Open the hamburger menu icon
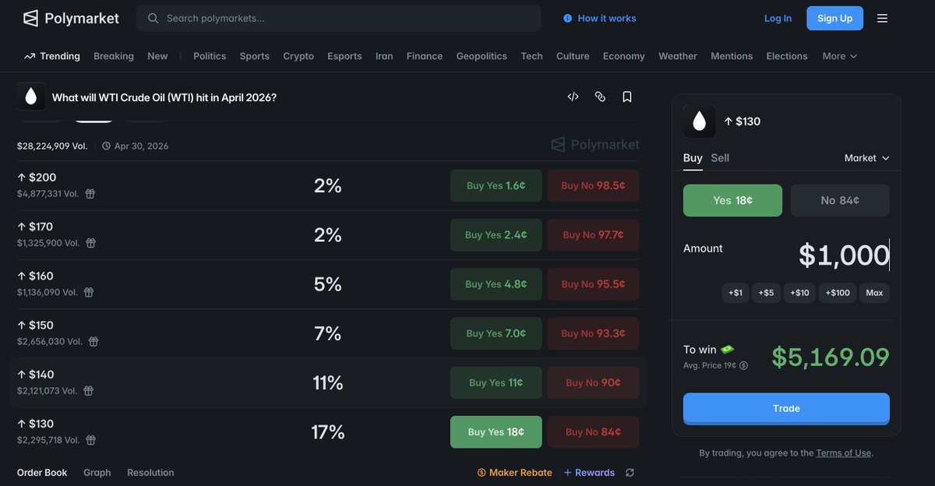Screen dimensions: 935x486 (x=882, y=18)
